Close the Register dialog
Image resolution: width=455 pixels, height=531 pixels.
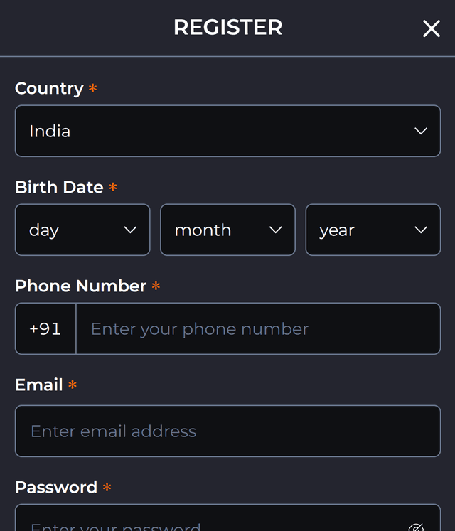coord(431,28)
